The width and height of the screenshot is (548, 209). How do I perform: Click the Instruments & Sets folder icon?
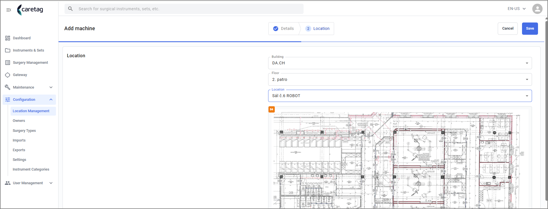[x=8, y=50]
